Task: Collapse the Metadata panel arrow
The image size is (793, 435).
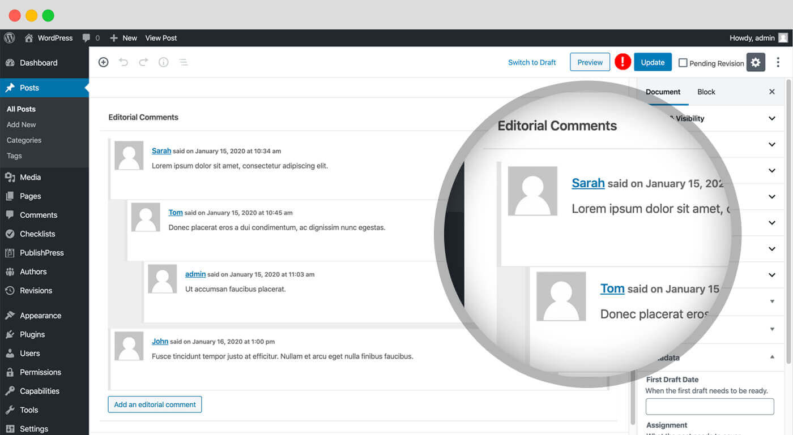Action: coord(771,357)
